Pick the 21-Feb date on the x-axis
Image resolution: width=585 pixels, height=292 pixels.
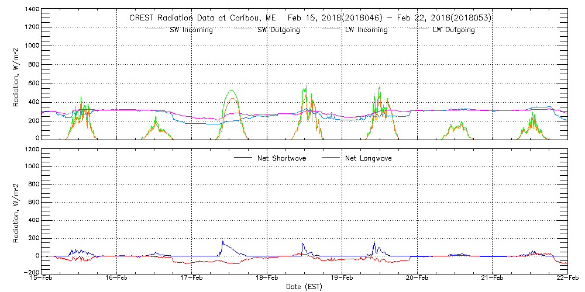493,279
